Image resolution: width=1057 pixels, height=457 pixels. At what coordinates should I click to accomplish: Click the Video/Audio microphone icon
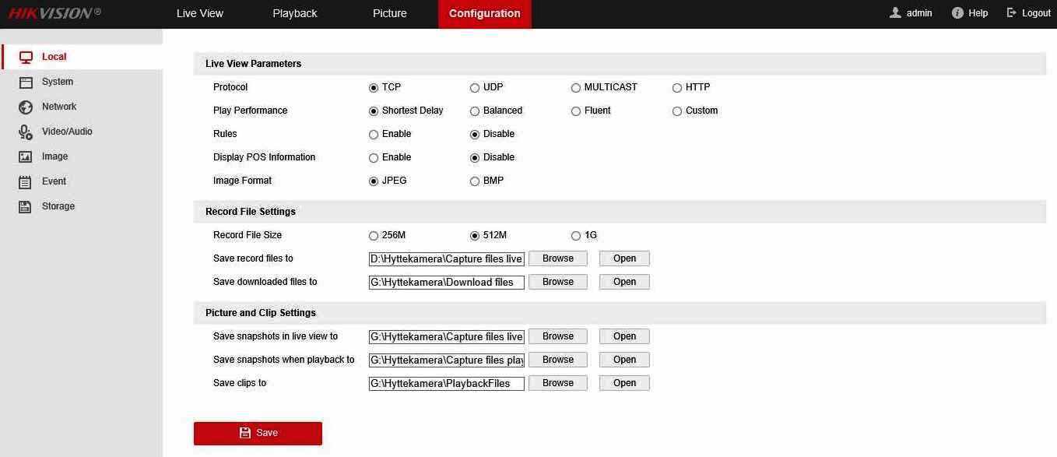(x=26, y=132)
